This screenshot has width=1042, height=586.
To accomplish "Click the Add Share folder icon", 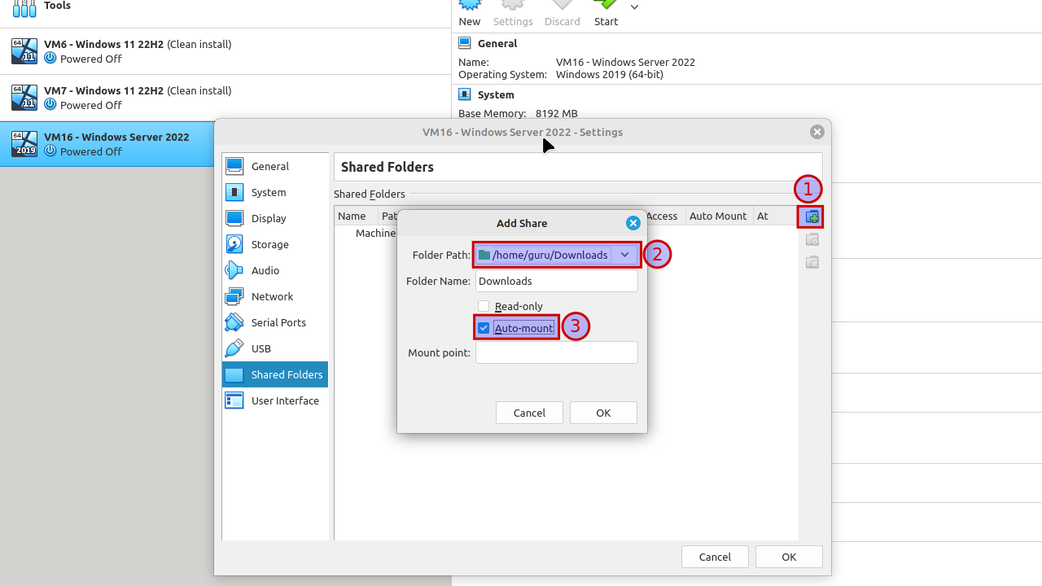I will (x=811, y=216).
